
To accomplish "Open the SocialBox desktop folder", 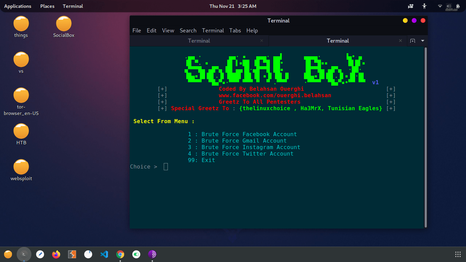I will click(64, 27).
